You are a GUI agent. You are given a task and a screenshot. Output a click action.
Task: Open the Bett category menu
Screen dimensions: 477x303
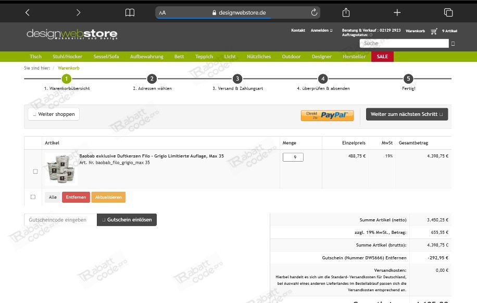[179, 57]
